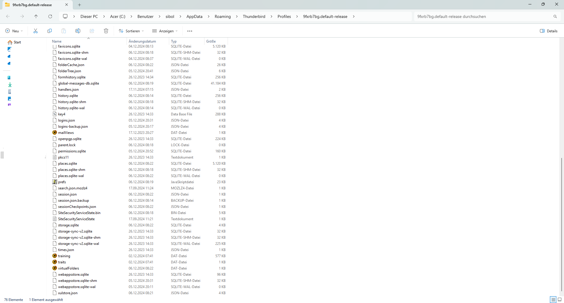Select the file logins-backup.json
Viewport: 564px width, 303px height.
pos(73,127)
